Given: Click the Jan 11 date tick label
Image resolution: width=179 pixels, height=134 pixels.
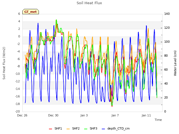Looking at the screenshot, I should 146,115.
